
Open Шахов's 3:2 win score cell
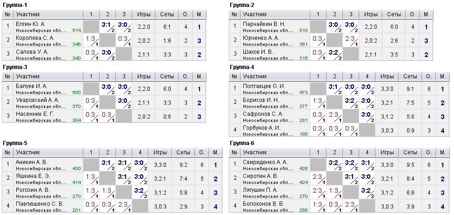(334, 54)
